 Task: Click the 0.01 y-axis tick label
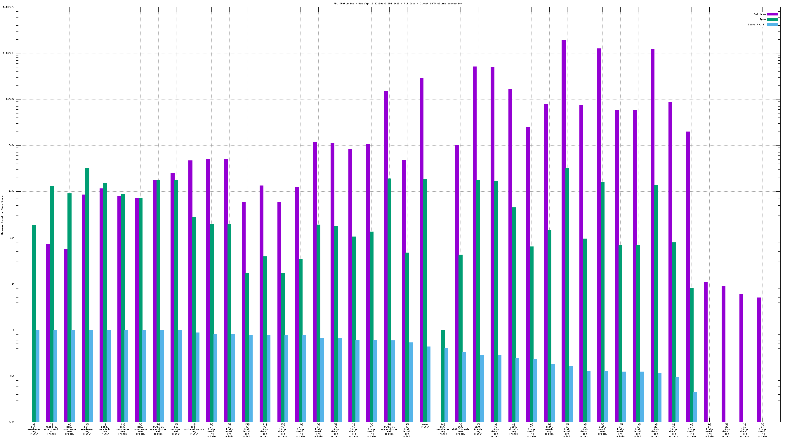(11, 422)
